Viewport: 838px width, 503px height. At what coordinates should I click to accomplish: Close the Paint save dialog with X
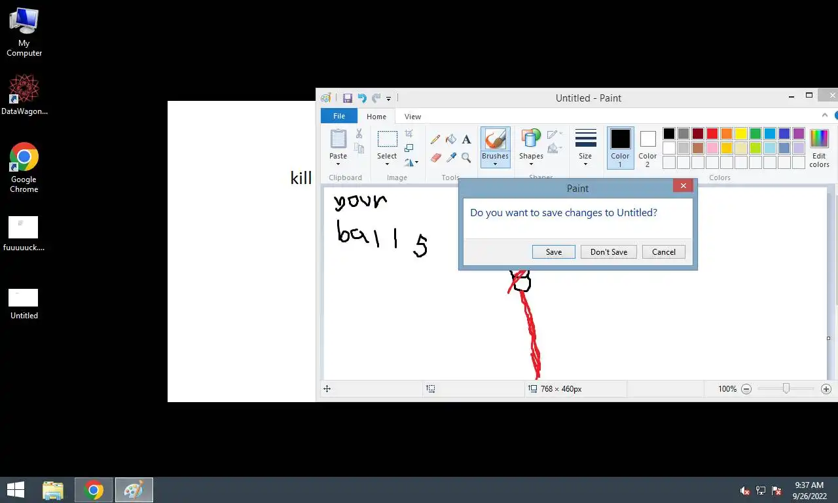pyautogui.click(x=683, y=186)
